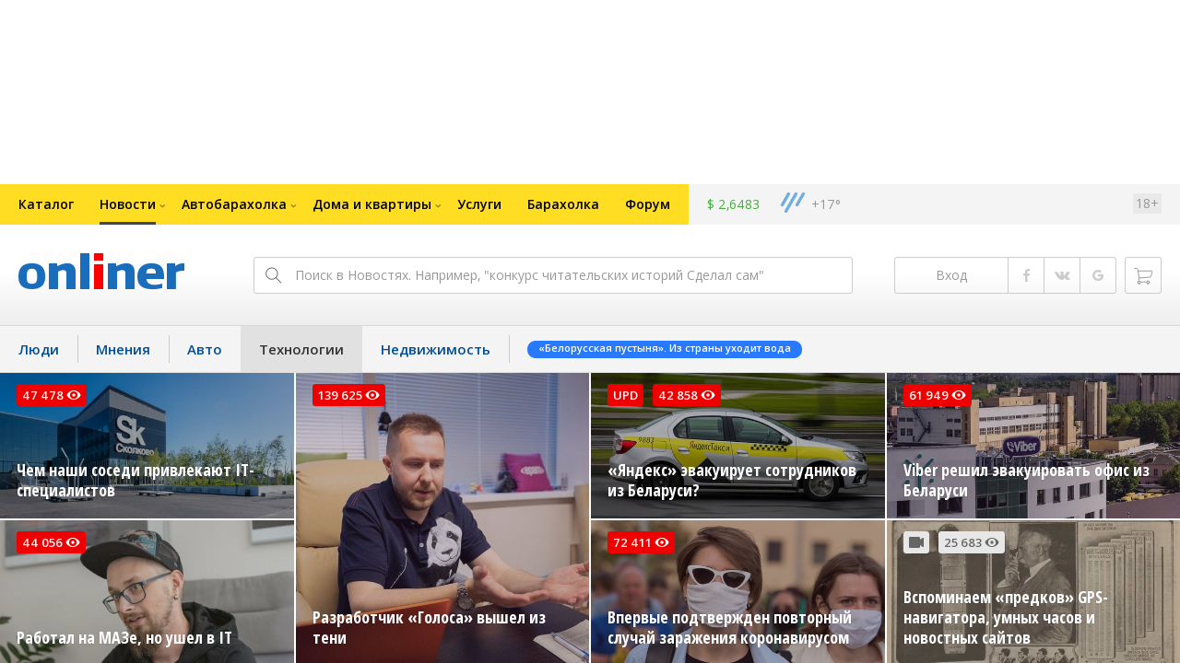Expand the Дома и квартиры dropdown arrow
Screen dimensions: 1180x663
438,205
